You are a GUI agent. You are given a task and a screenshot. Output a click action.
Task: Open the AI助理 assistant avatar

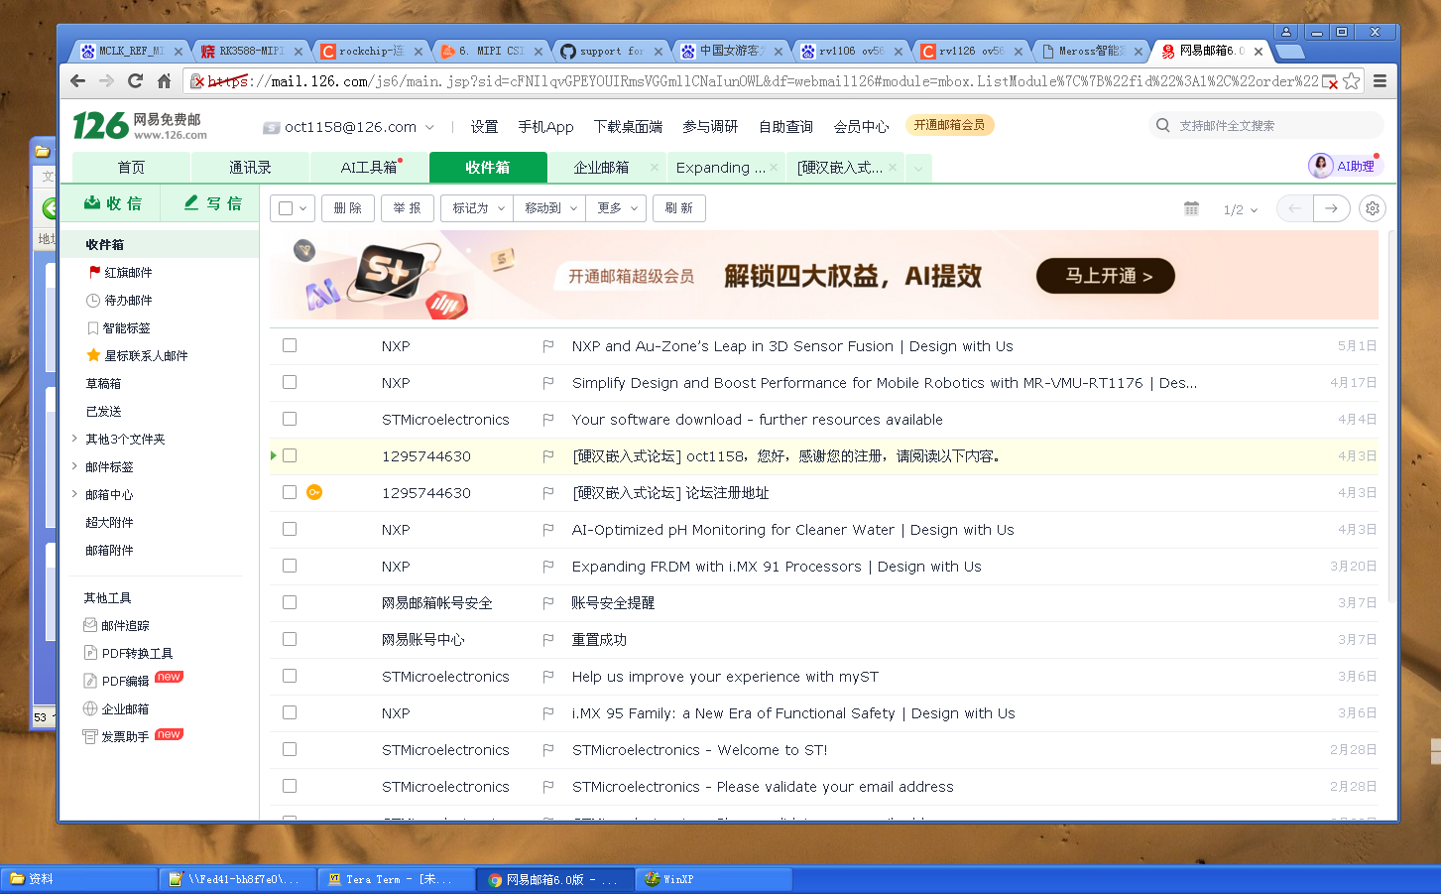(1320, 166)
